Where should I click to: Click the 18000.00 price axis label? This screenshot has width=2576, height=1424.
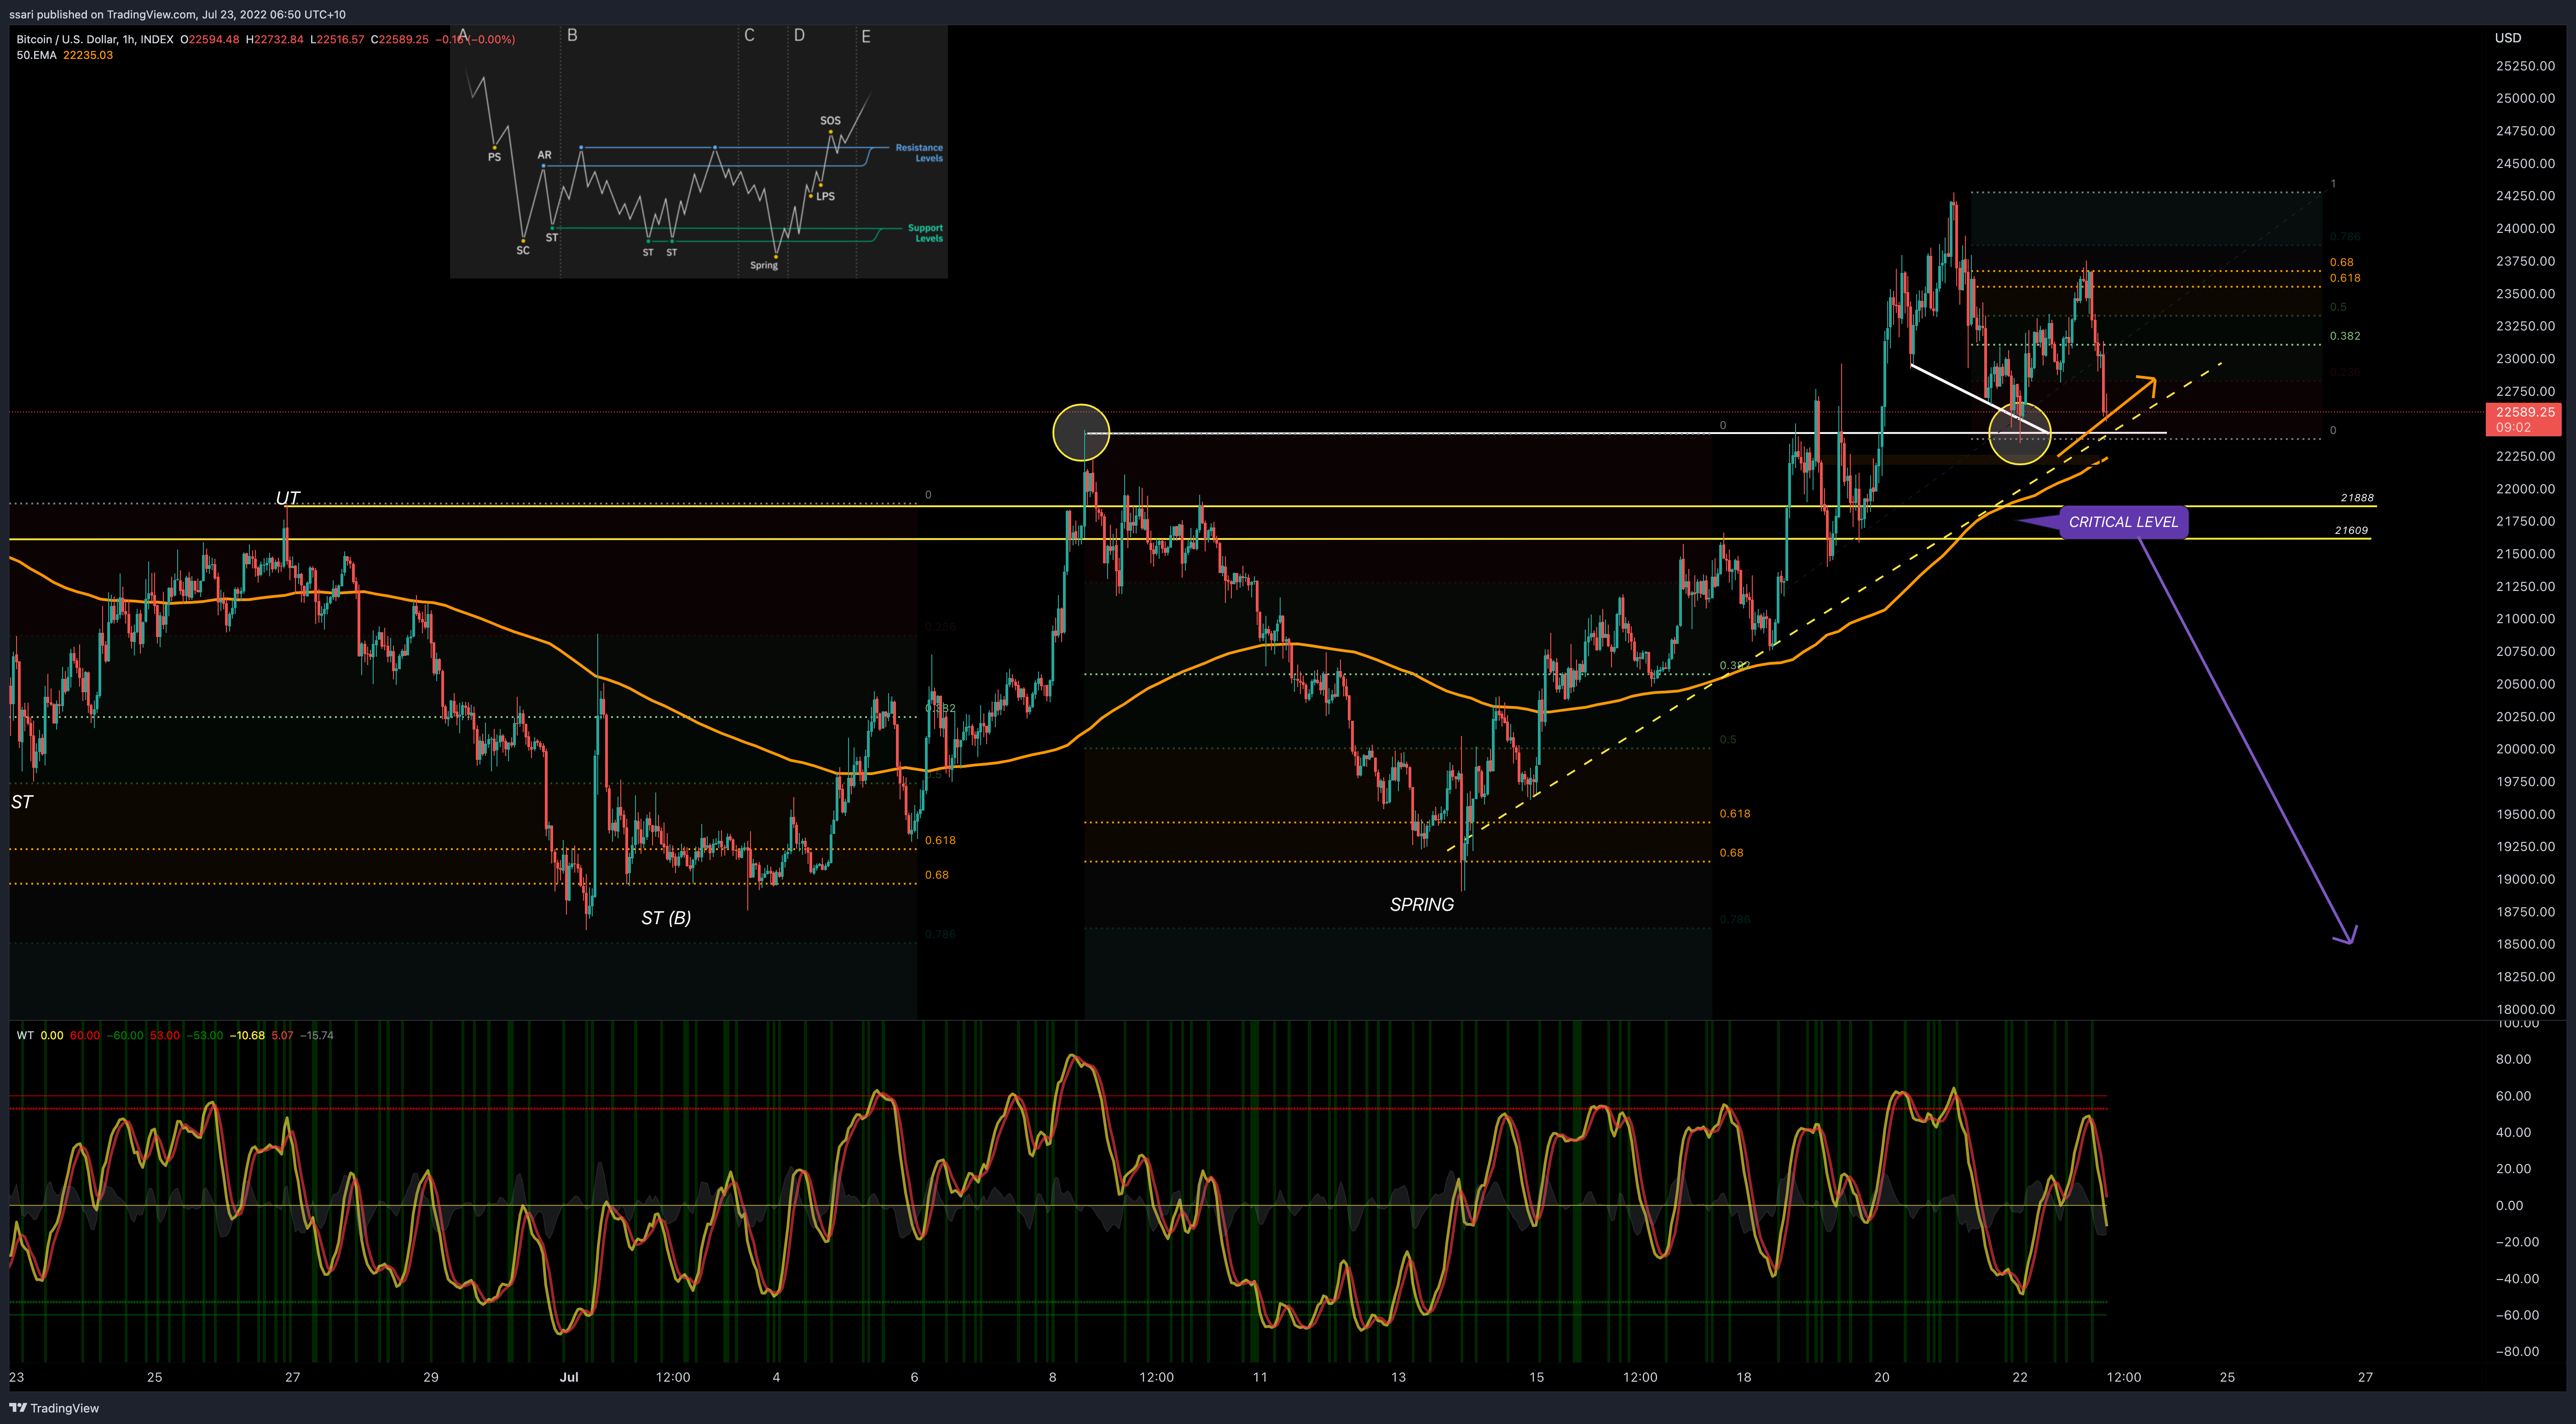pos(2525,1009)
